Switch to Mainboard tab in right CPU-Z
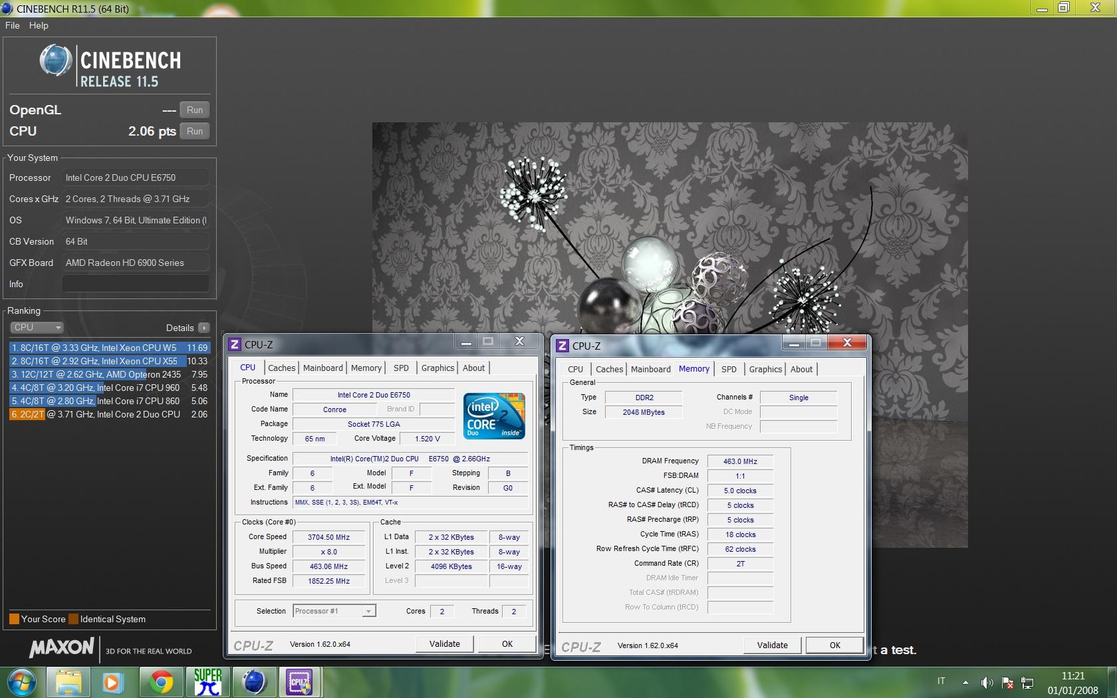The height and width of the screenshot is (698, 1117). tap(651, 369)
